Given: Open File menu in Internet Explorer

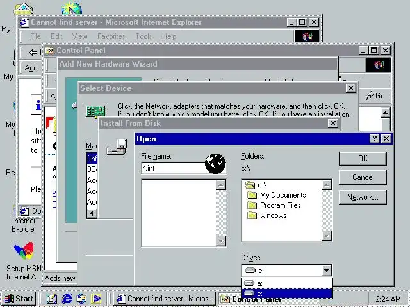Looking at the screenshot, I should click(x=35, y=36).
